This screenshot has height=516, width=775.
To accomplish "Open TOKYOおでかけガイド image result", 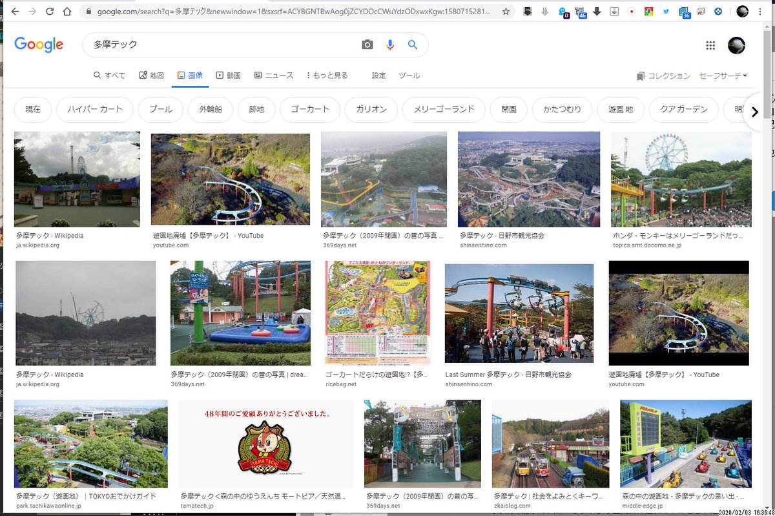I will [90, 444].
